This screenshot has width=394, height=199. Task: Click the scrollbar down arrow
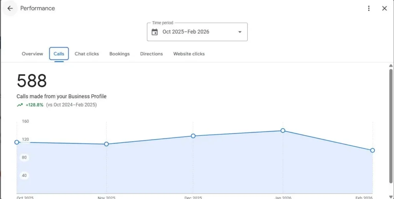391,197
